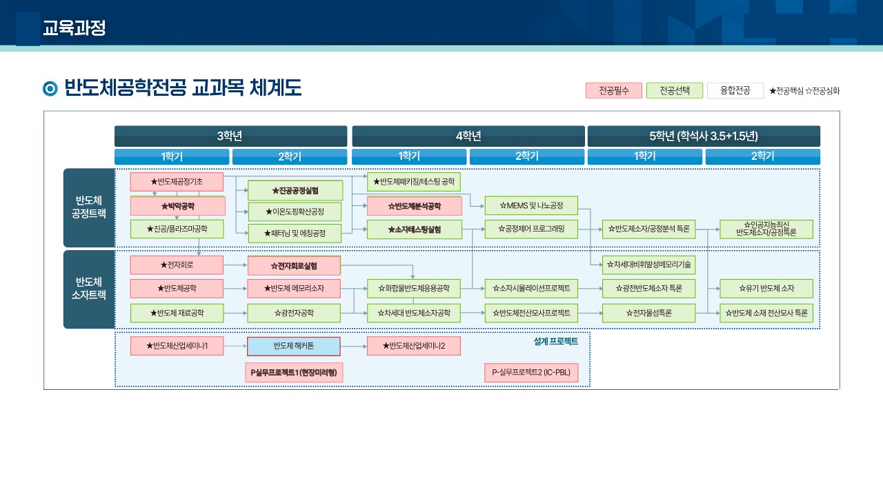The width and height of the screenshot is (883, 496).
Task: Open the 유기 반도체 소자 course
Action: click(x=766, y=288)
